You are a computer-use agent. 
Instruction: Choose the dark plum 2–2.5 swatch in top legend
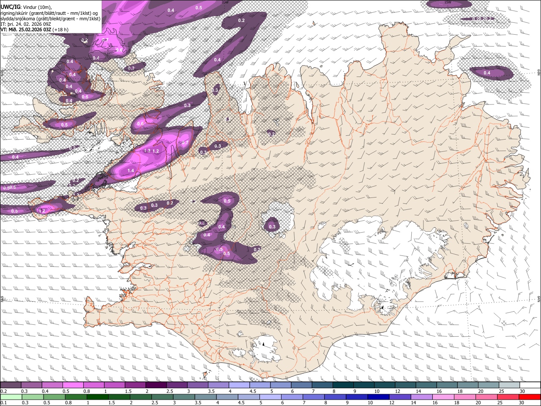(x=156, y=385)
